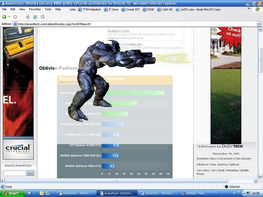Click the Internet zone globe icon

(x=226, y=186)
